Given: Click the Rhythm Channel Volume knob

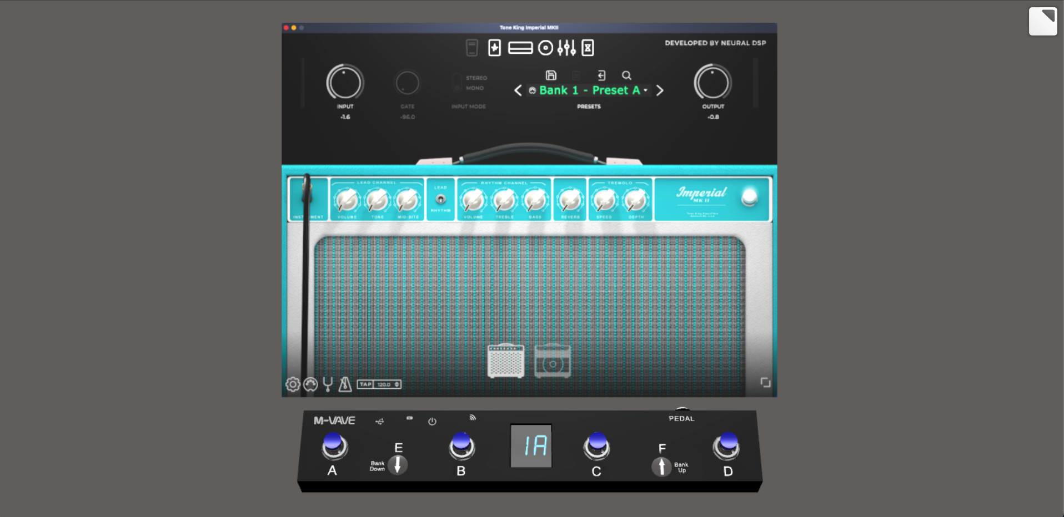Looking at the screenshot, I should pyautogui.click(x=474, y=200).
